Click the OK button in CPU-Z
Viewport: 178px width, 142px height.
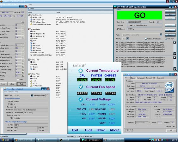click(x=171, y=131)
